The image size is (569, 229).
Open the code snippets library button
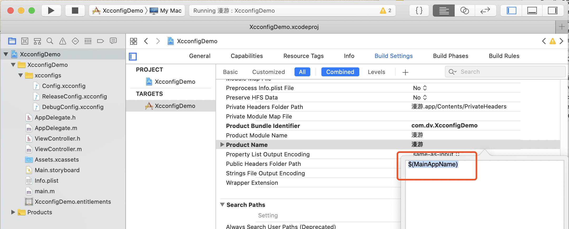point(419,11)
